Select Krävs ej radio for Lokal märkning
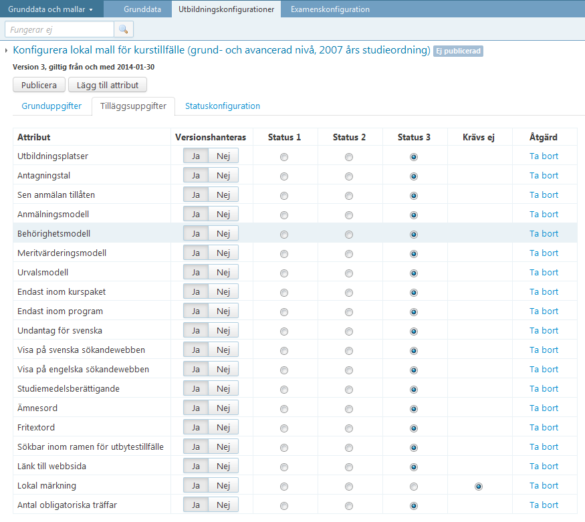The width and height of the screenshot is (585, 522). (479, 487)
